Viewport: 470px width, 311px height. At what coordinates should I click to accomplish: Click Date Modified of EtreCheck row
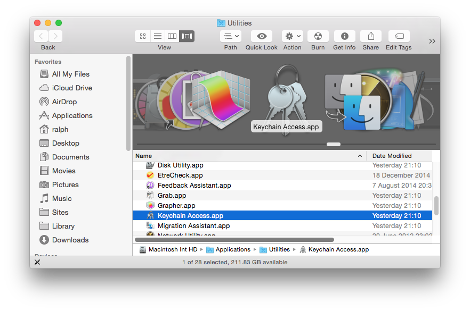[401, 175]
